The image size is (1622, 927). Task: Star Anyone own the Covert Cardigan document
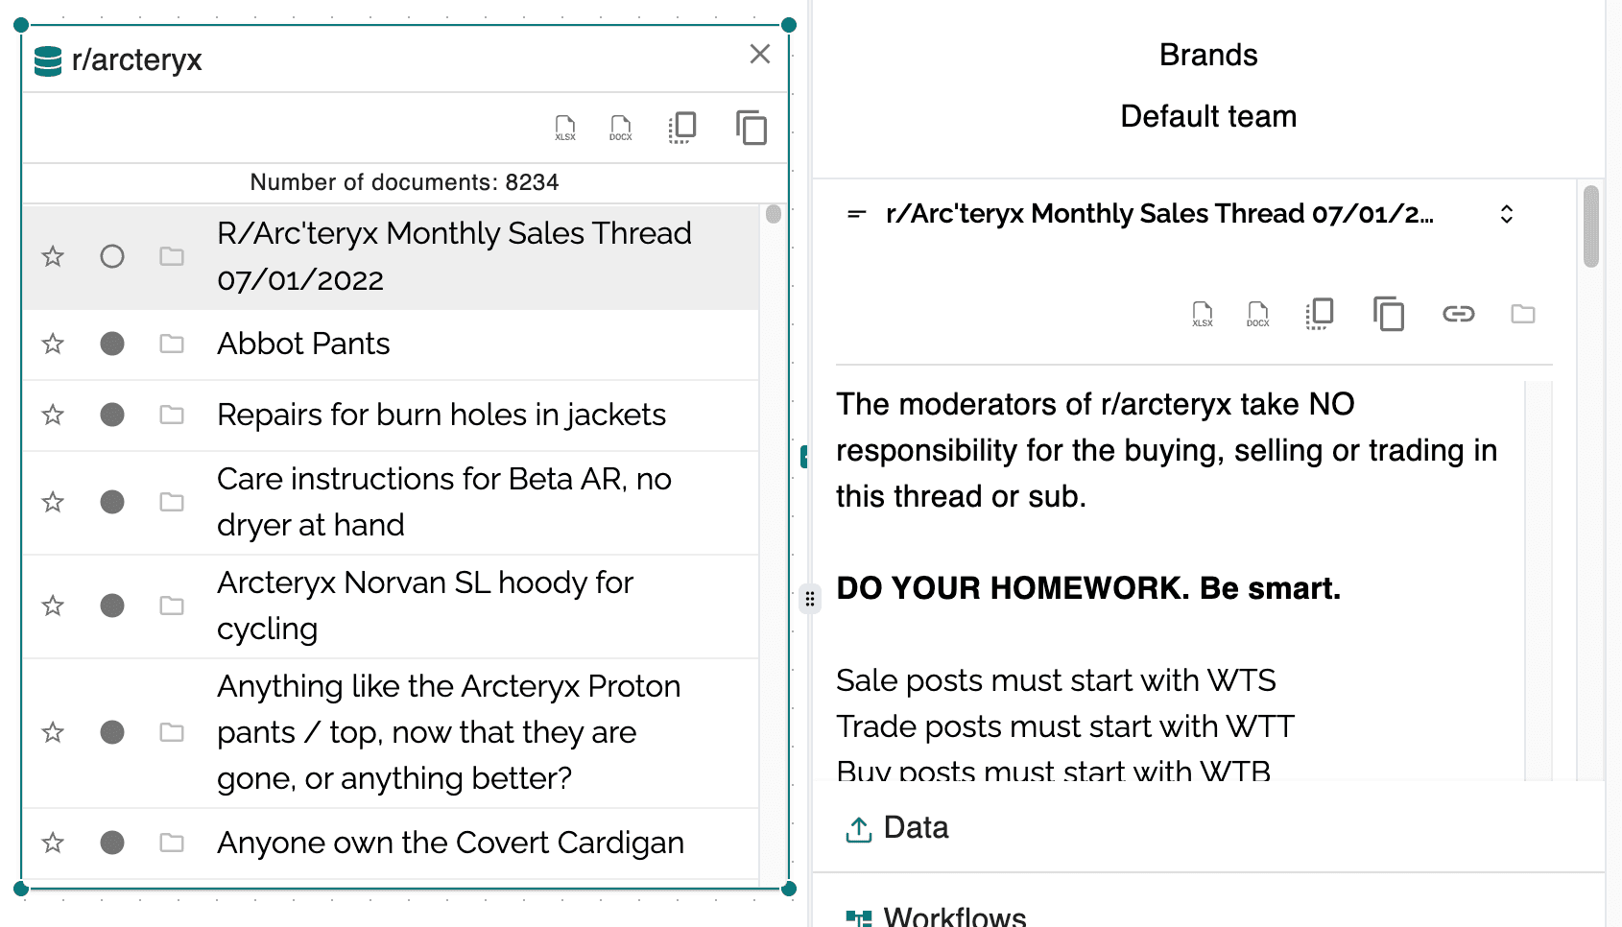[53, 843]
